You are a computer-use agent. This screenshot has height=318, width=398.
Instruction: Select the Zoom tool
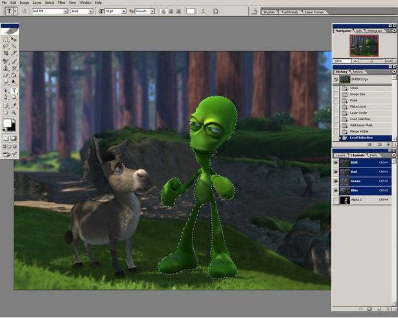(x=14, y=112)
